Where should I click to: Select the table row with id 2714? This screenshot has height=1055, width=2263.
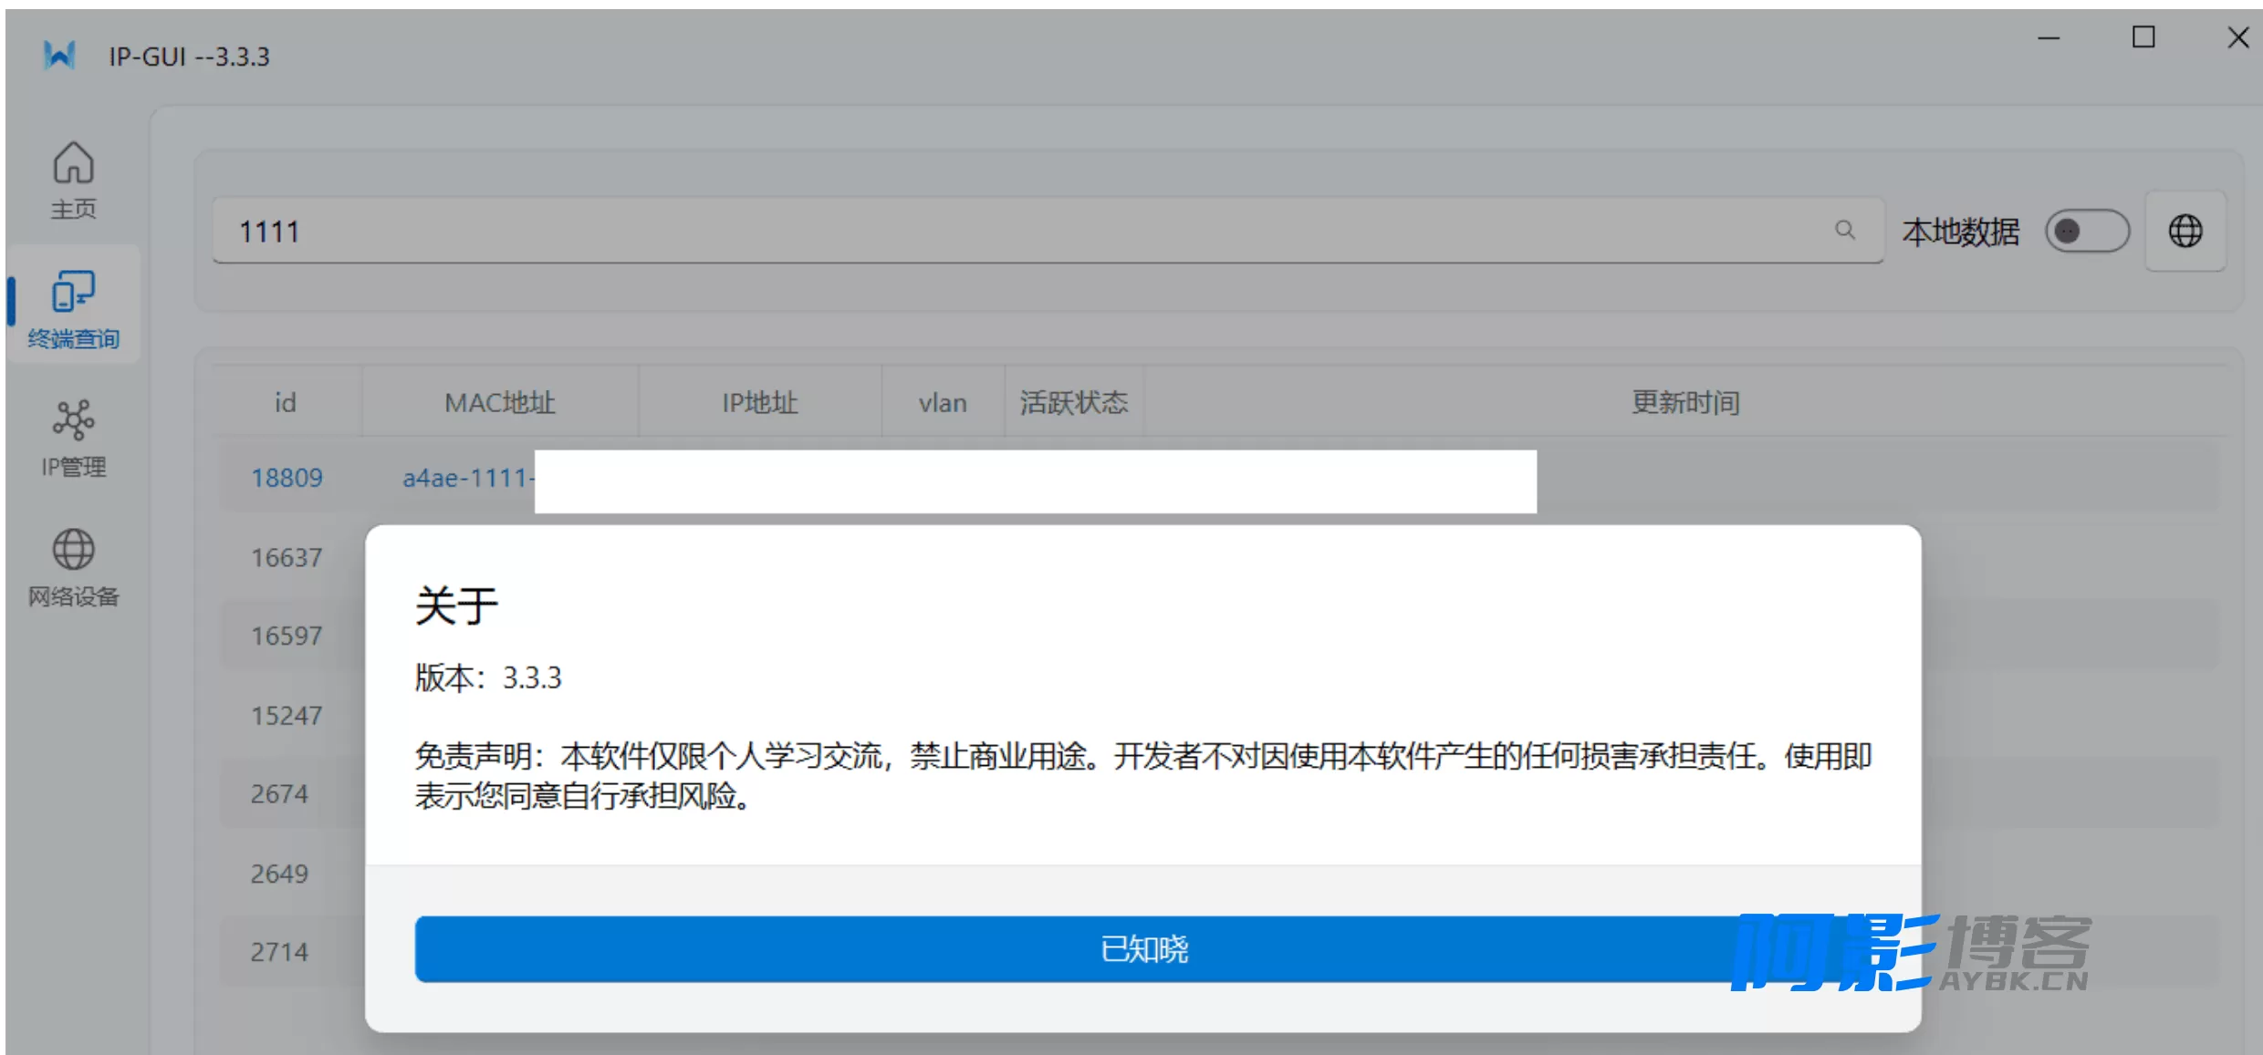280,951
